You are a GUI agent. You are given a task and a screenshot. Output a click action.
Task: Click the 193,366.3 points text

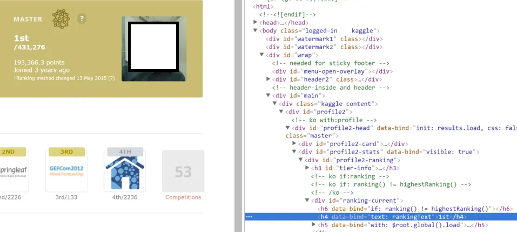pyautogui.click(x=39, y=62)
